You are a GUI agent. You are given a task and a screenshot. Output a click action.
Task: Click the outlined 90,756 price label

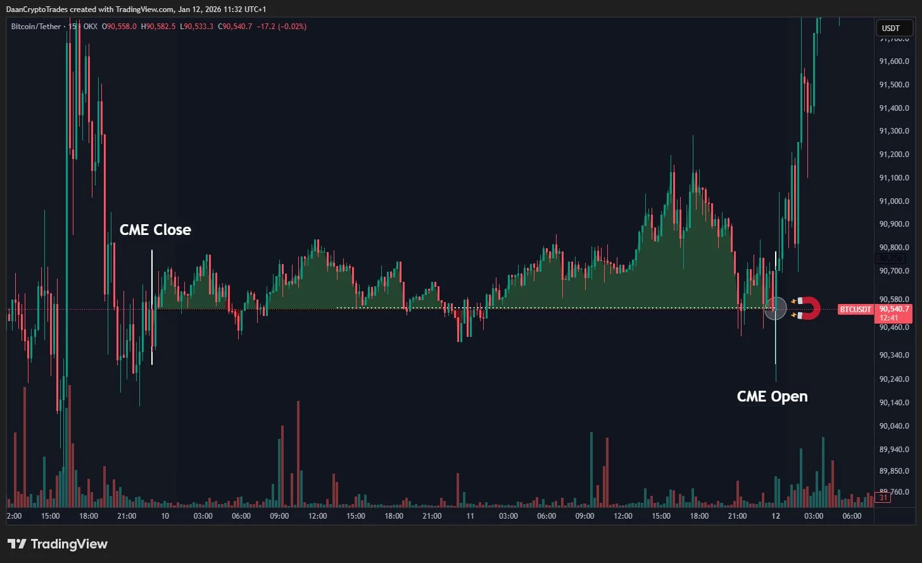(x=891, y=258)
